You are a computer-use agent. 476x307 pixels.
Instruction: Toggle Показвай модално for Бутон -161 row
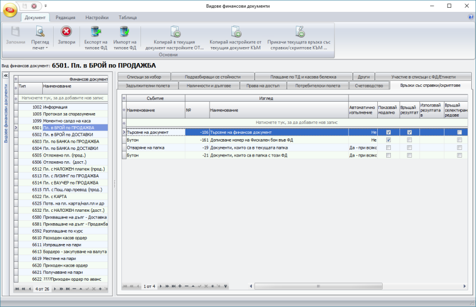click(x=389, y=140)
